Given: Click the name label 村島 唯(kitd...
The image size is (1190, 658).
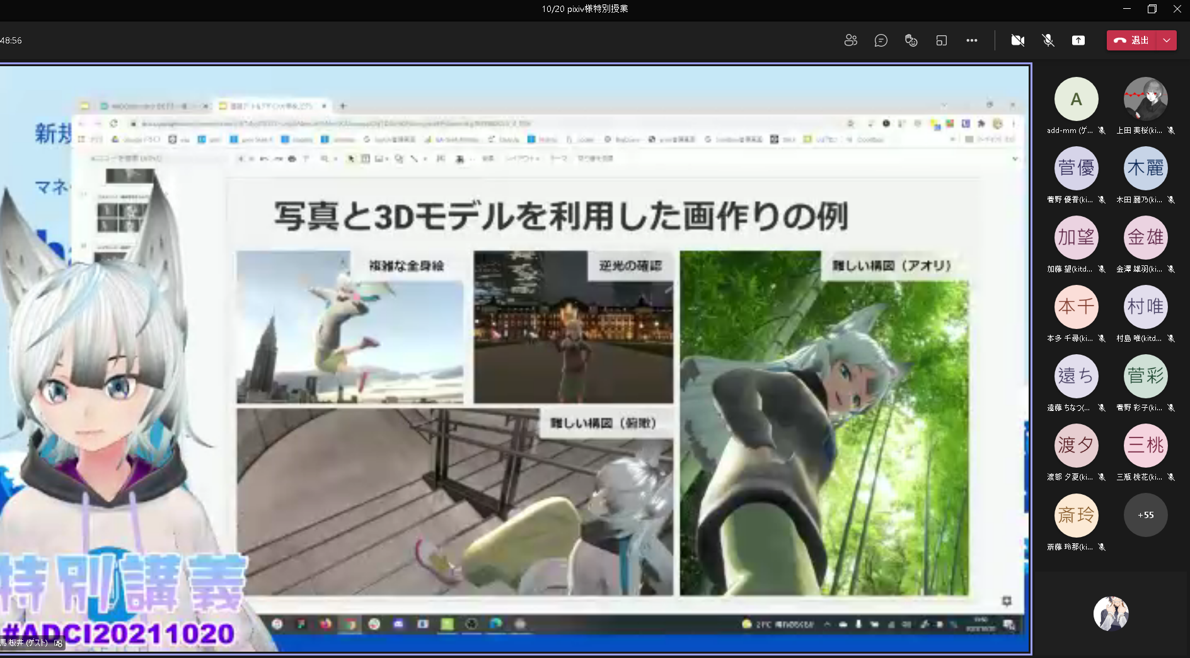Looking at the screenshot, I should [1139, 338].
